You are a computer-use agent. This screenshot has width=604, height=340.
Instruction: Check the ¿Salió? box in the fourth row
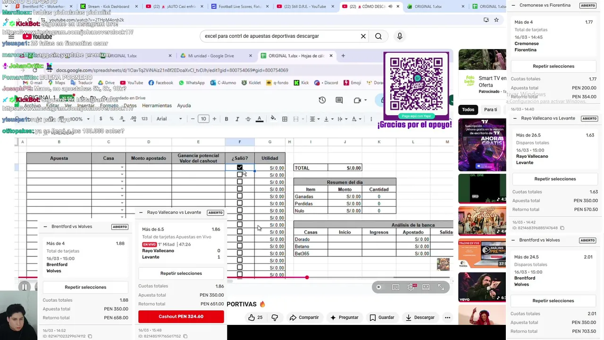pyautogui.click(x=240, y=189)
